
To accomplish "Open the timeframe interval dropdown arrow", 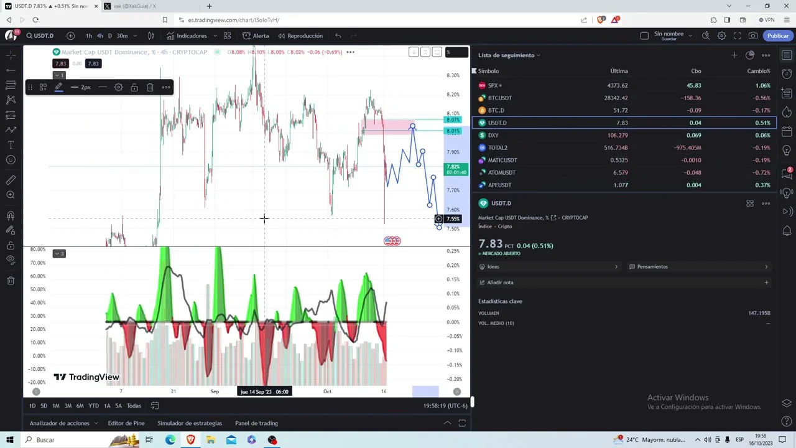I will click(134, 35).
